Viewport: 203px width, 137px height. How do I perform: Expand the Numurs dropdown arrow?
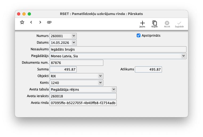click(x=74, y=36)
